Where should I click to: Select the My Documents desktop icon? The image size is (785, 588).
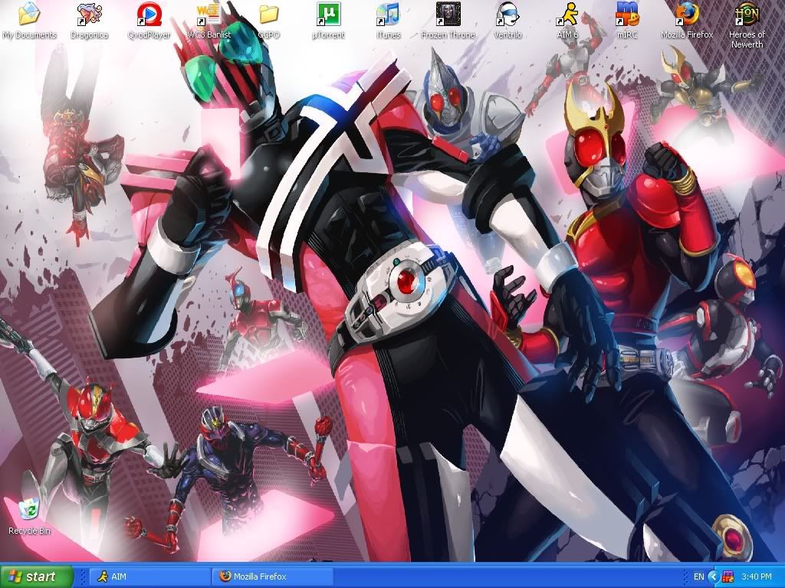pos(29,21)
